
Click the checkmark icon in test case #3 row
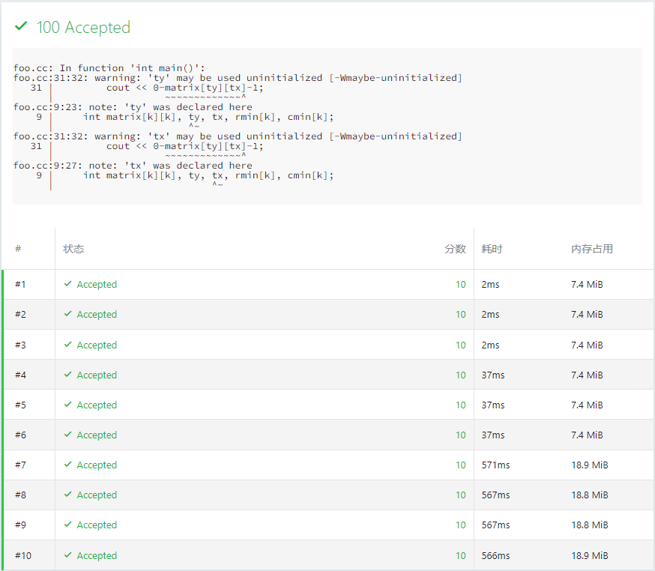pos(68,345)
